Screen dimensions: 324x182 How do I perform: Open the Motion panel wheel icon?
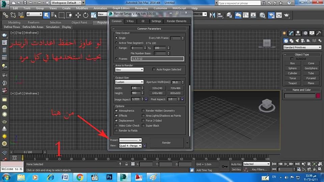305,33
